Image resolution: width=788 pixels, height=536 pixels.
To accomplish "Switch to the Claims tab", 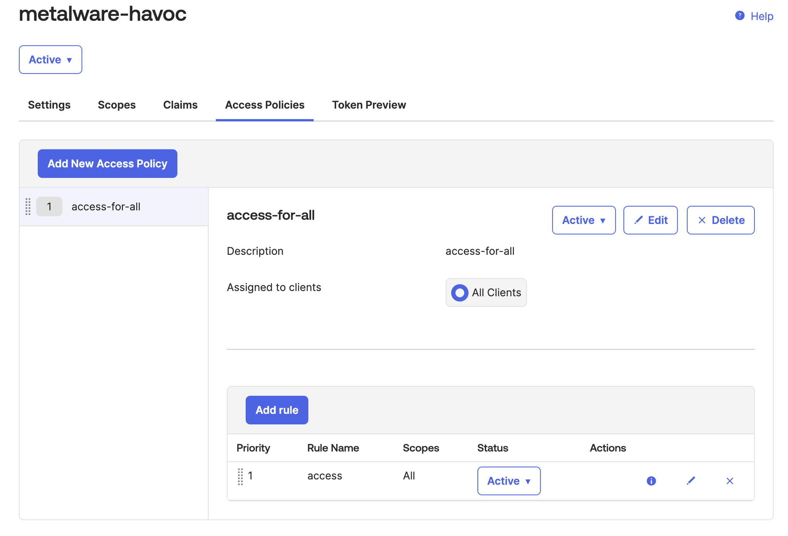I will point(180,105).
